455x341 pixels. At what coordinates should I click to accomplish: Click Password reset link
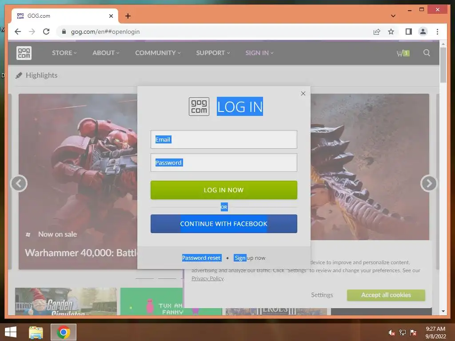(x=201, y=258)
